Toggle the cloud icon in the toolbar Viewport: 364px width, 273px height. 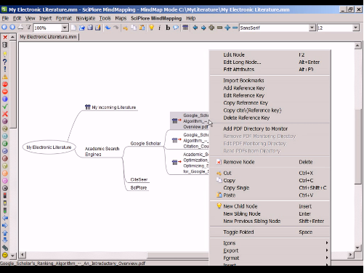point(176,28)
